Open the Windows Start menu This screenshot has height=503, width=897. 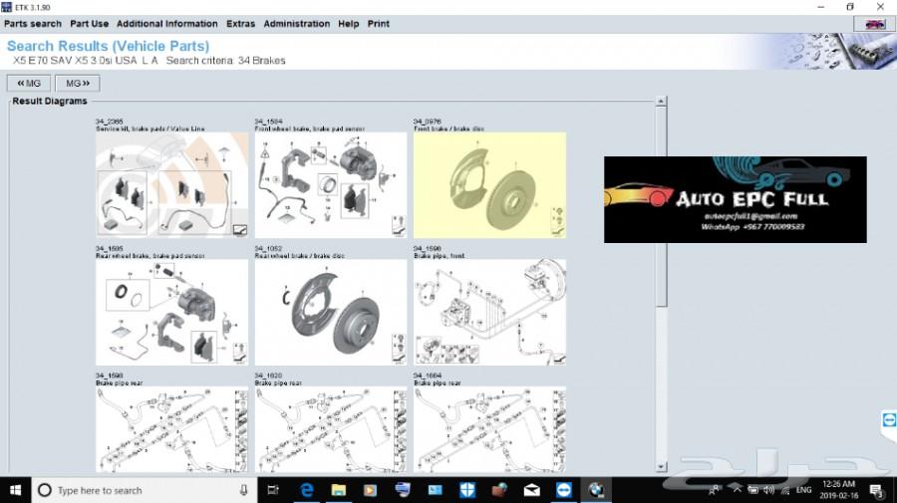point(15,490)
